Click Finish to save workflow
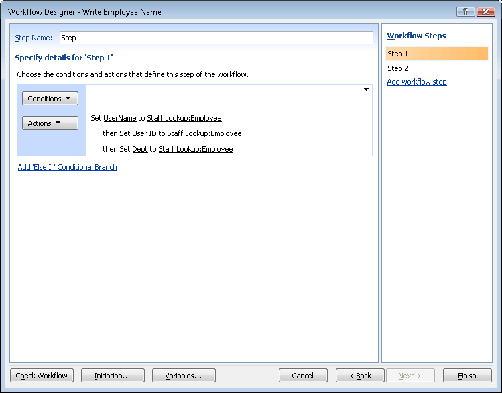The height and width of the screenshot is (393, 502). [467, 376]
